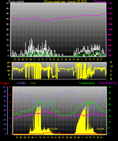Click humidity axis value 90

tap(5, 91)
